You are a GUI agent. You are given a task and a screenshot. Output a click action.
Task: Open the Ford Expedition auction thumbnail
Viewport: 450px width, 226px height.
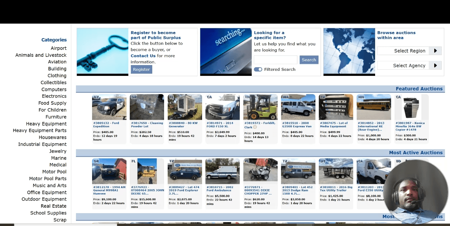[109, 107]
